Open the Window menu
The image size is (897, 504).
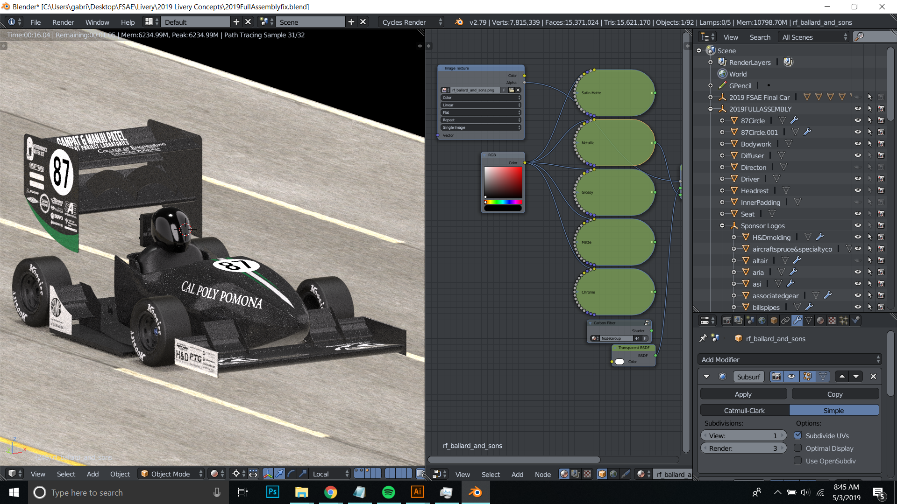click(97, 22)
